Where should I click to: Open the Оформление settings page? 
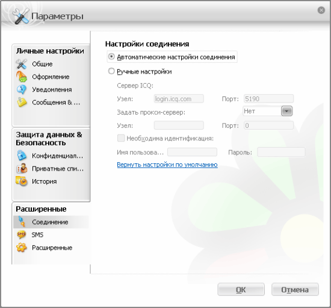pos(51,77)
